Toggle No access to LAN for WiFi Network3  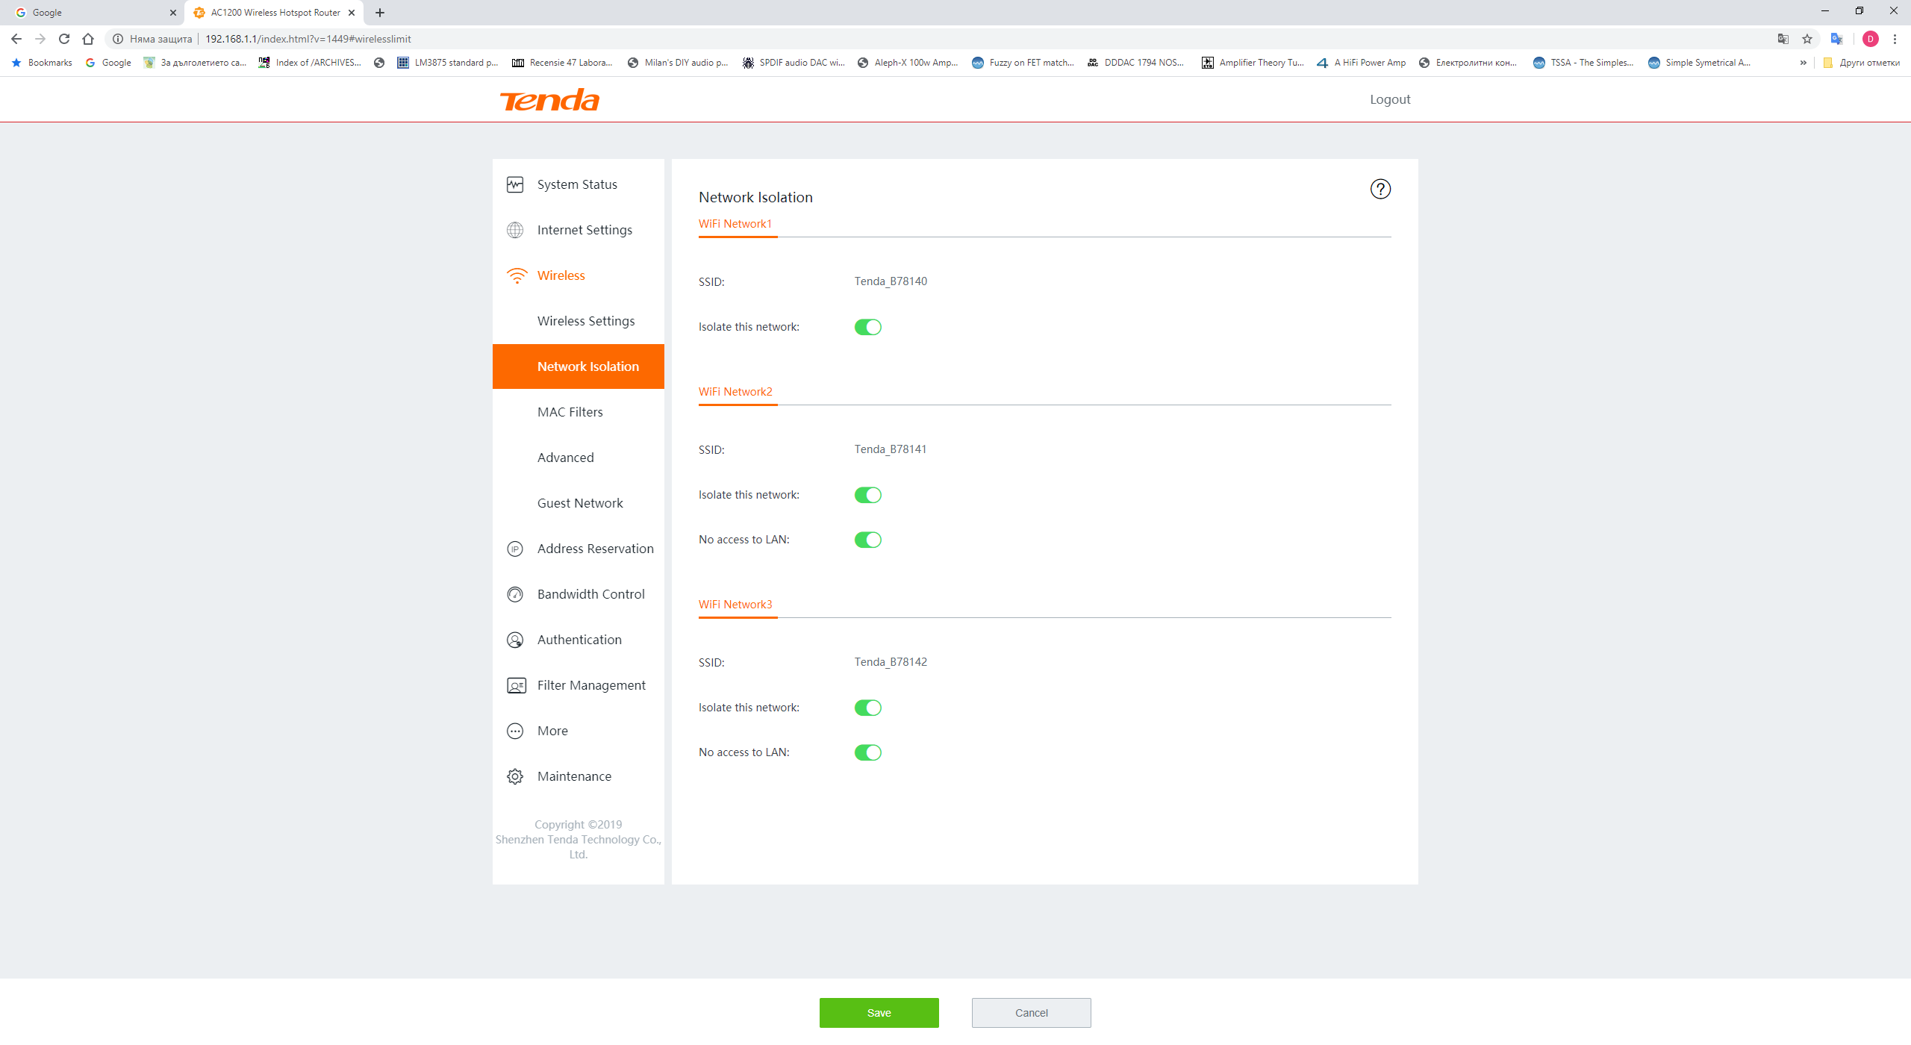pos(868,752)
